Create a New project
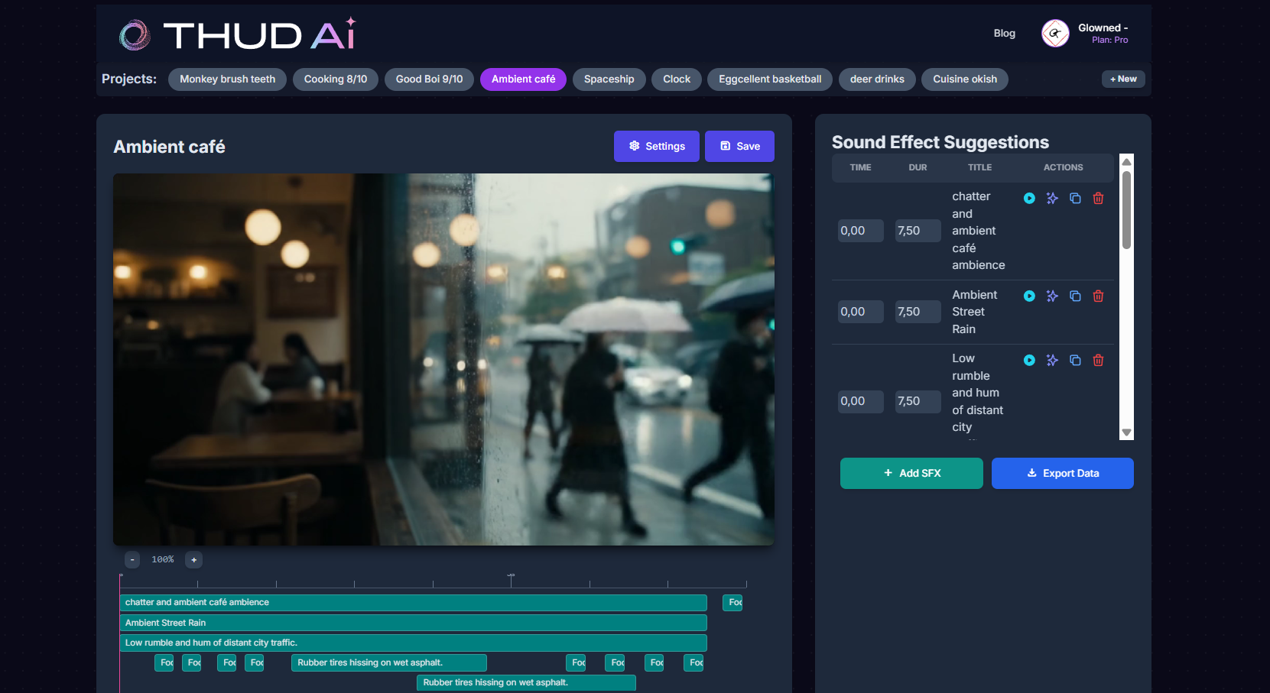This screenshot has height=693, width=1270. (x=1123, y=79)
